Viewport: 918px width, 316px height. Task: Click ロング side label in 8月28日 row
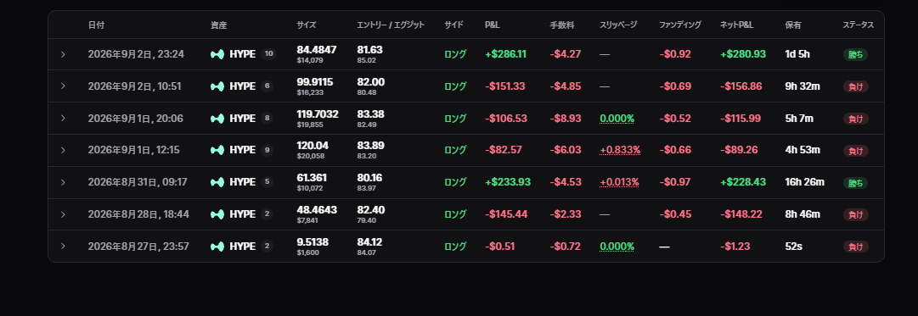coord(455,214)
